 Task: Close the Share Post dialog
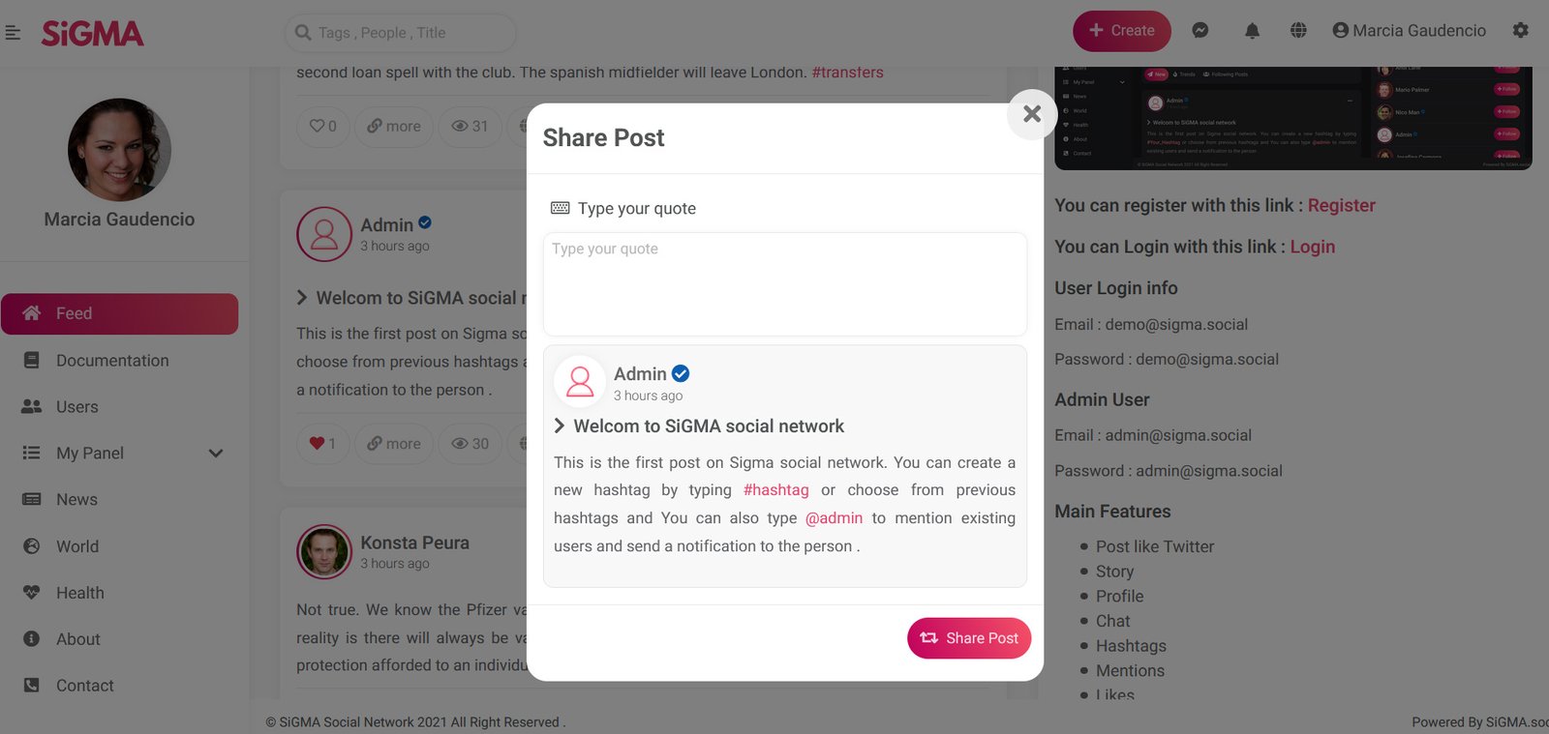pyautogui.click(x=1032, y=114)
